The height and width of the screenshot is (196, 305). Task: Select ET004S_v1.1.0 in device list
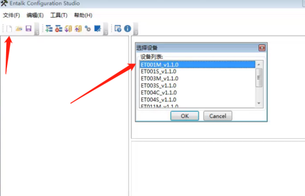[197, 100]
